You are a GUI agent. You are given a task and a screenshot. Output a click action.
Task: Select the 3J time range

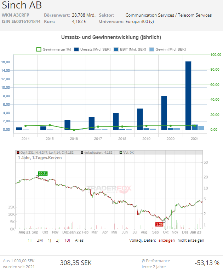tap(58, 240)
